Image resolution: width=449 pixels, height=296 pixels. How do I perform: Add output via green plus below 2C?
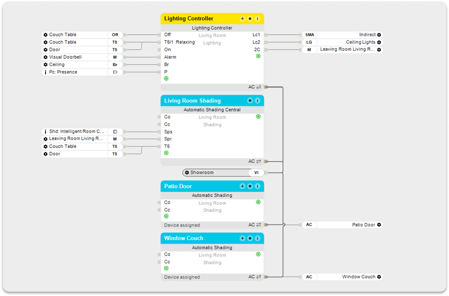(x=258, y=56)
